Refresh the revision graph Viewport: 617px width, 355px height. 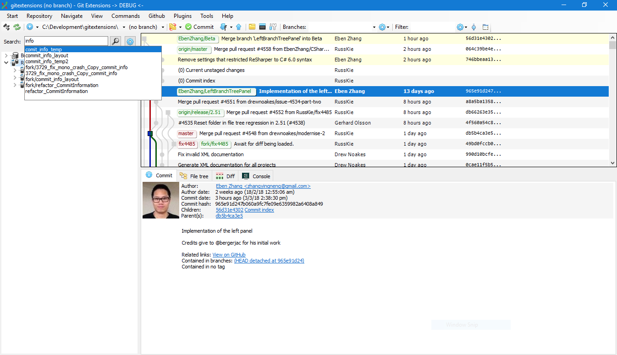[17, 27]
